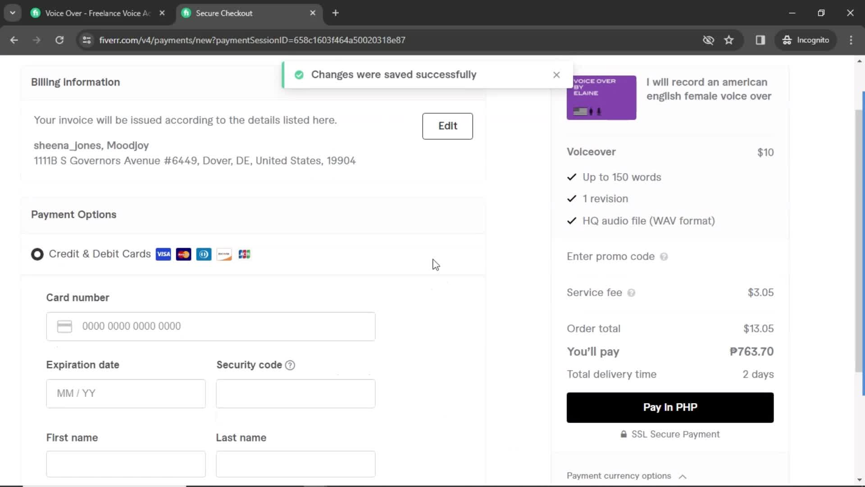The height and width of the screenshot is (487, 865).
Task: Click the Card number input field
Action: [x=211, y=326]
